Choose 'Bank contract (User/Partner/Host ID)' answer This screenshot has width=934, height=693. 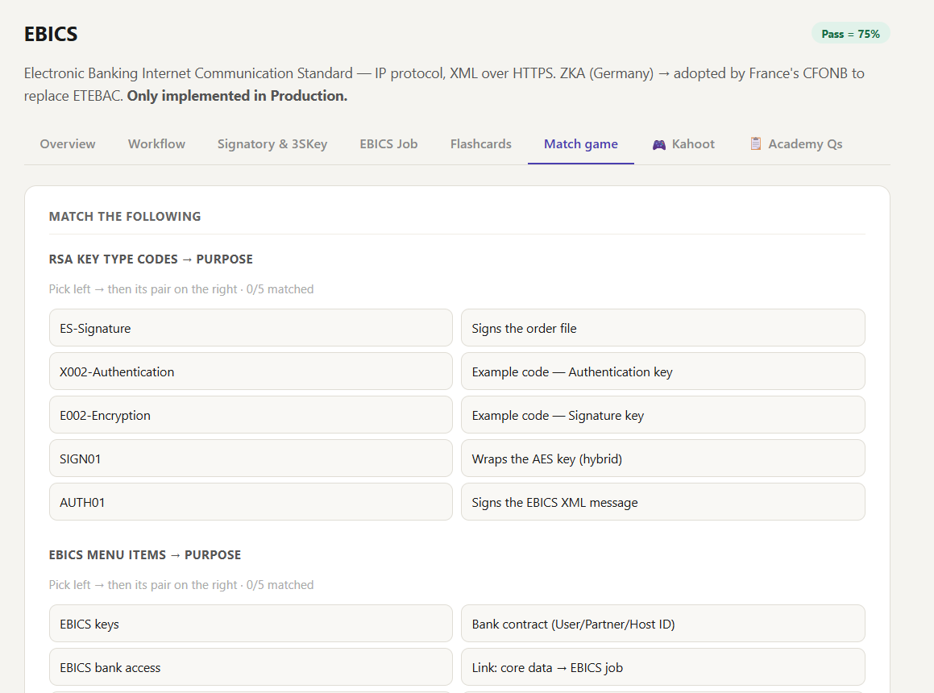(x=663, y=623)
